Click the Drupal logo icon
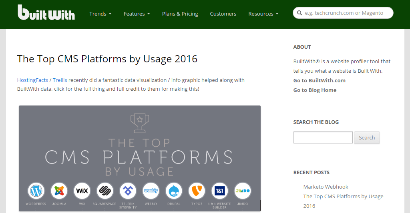 point(174,191)
